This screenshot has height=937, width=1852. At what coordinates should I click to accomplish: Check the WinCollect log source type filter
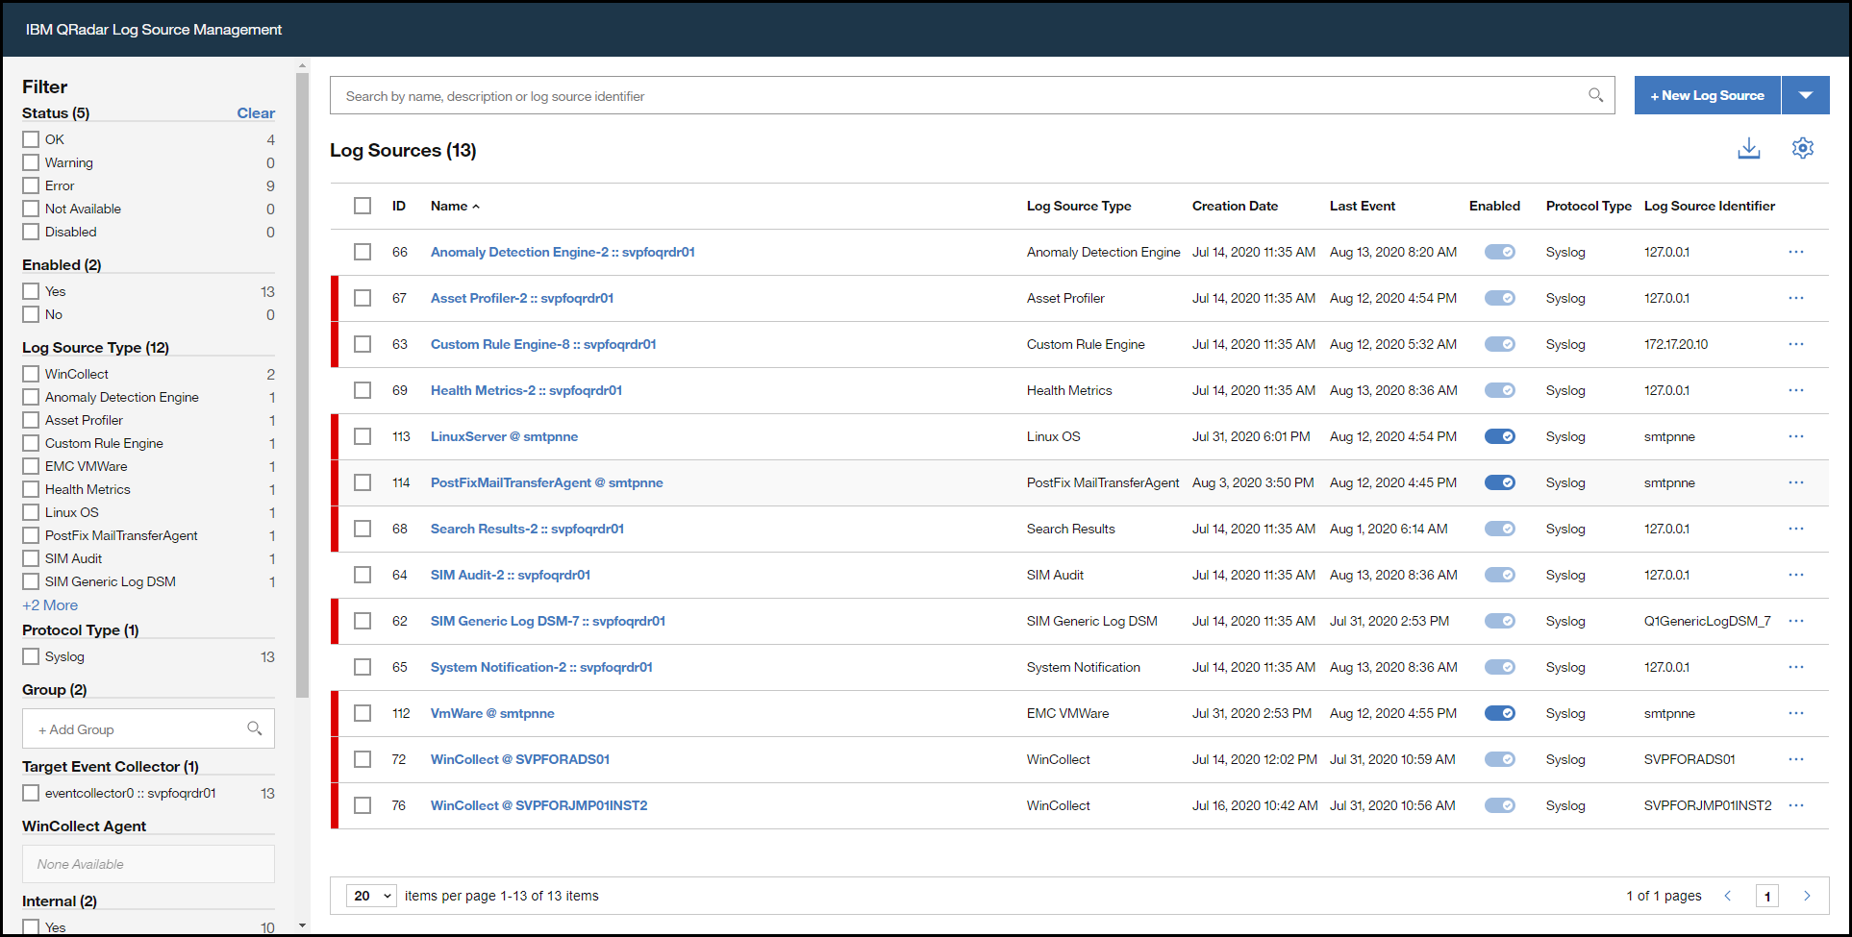click(x=31, y=374)
